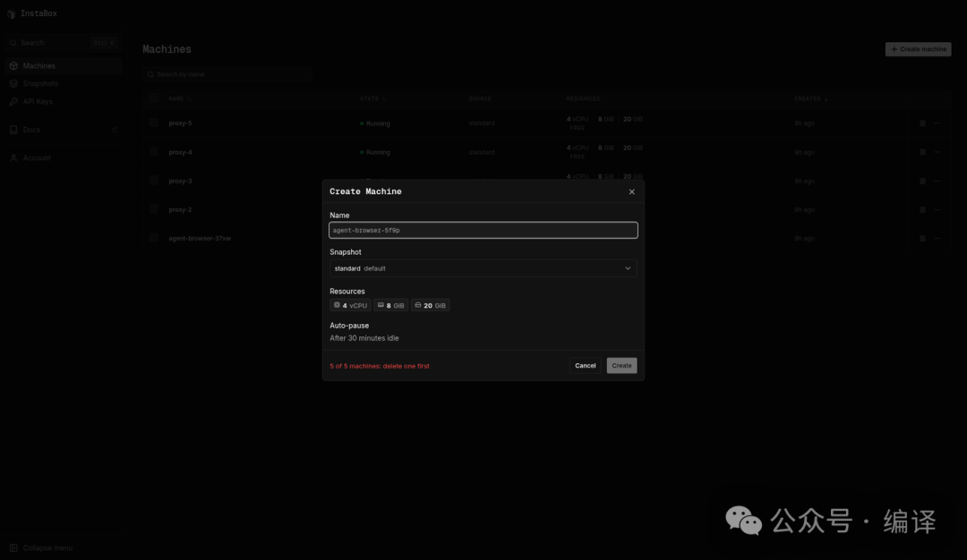Show more actions for proxy-2
The width and height of the screenshot is (967, 560).
(937, 209)
